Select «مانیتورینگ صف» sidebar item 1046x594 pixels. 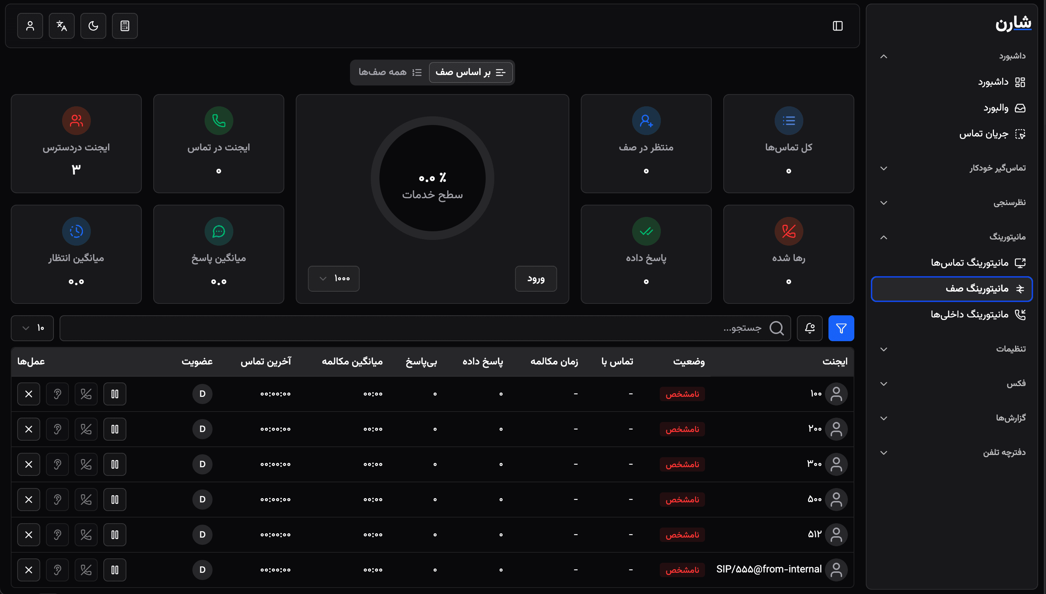coord(952,289)
